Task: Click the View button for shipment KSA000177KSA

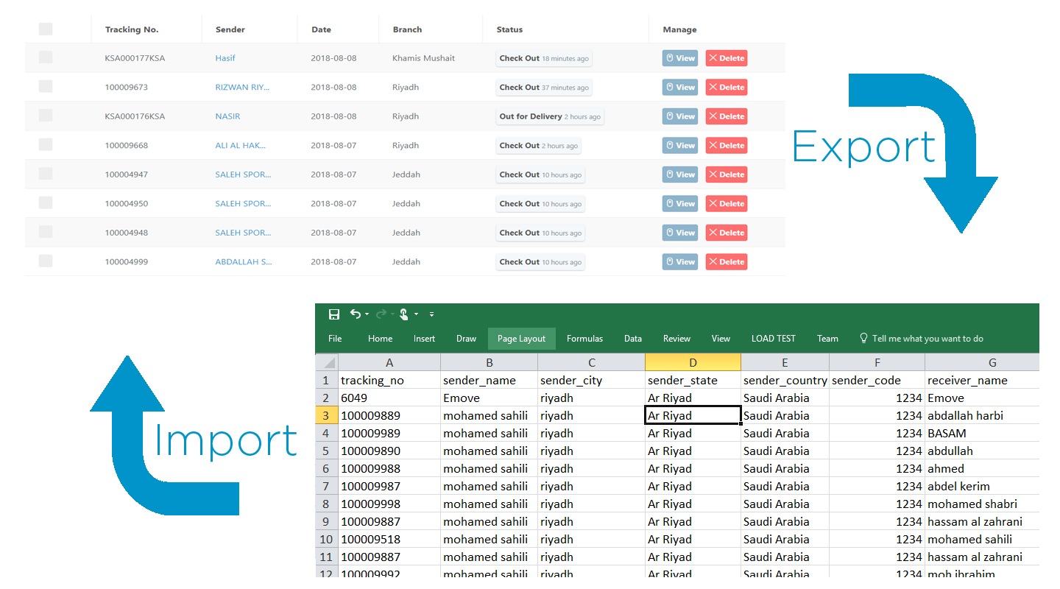Action: 680,58
